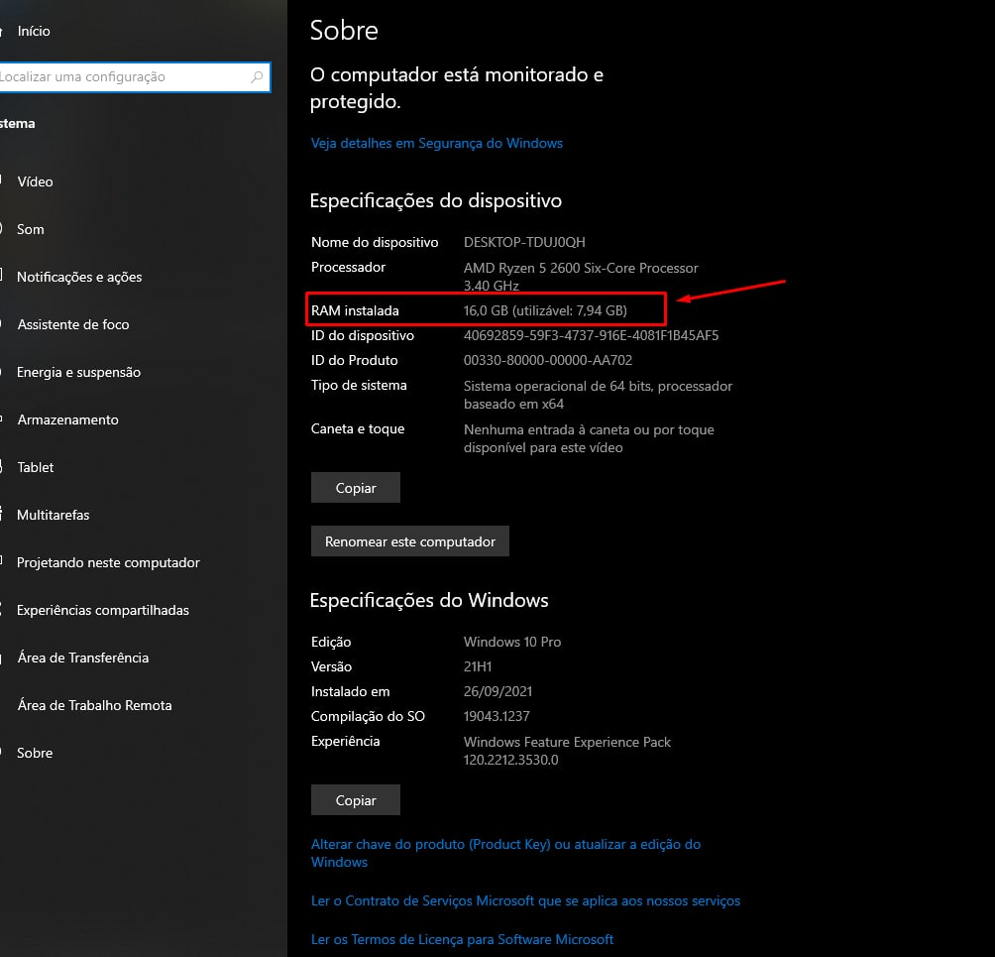The image size is (995, 957).
Task: Click the 'Compilação do SO' label
Action: [368, 716]
